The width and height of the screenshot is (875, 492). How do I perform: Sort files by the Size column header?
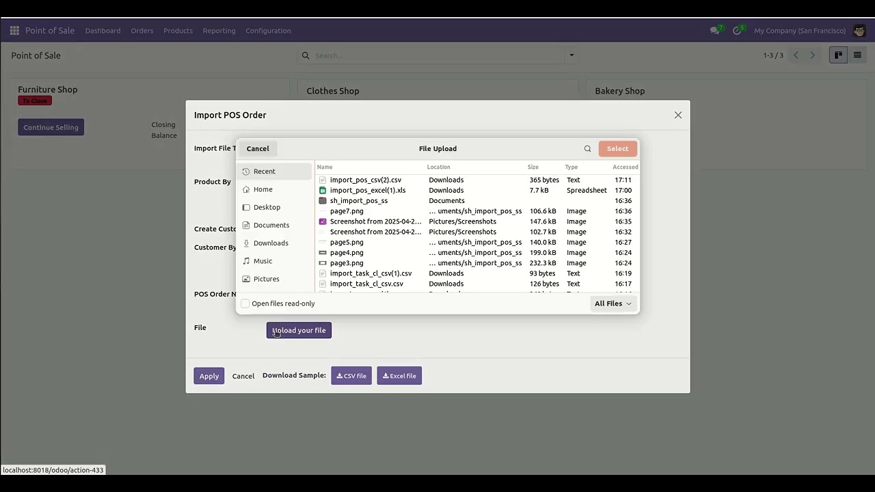(533, 167)
